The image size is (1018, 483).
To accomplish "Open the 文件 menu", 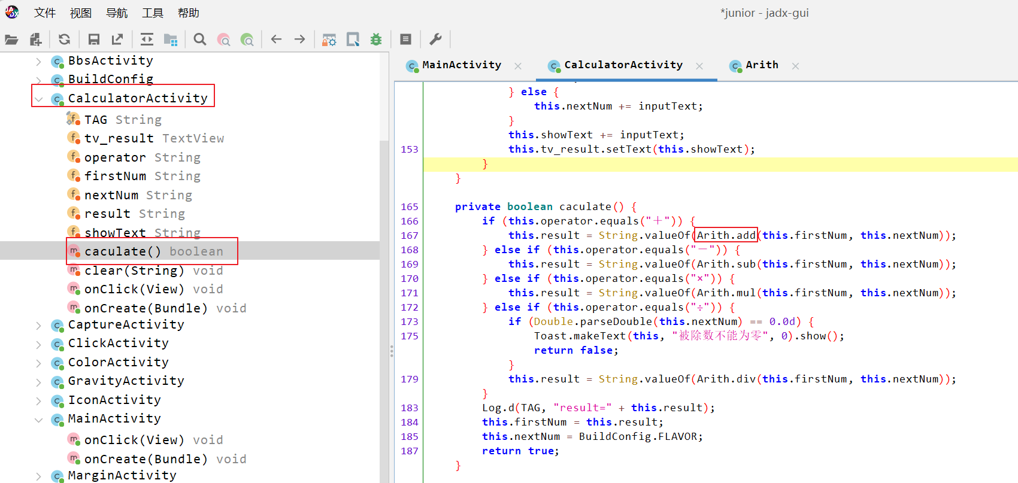I will click(x=45, y=13).
